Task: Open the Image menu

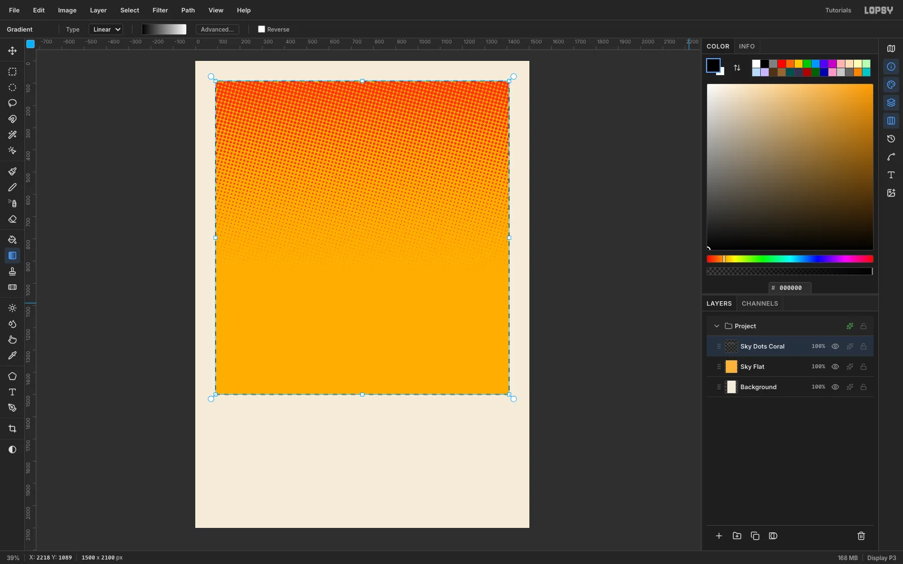Action: [67, 10]
